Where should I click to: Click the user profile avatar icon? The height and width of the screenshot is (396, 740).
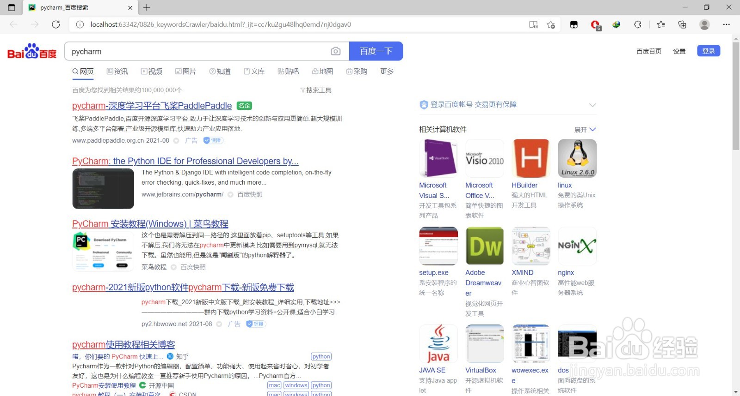pyautogui.click(x=704, y=24)
